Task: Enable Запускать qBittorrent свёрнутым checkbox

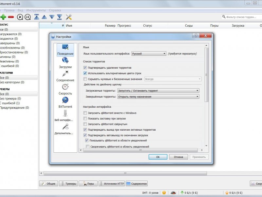Action: pyautogui.click(x=85, y=124)
